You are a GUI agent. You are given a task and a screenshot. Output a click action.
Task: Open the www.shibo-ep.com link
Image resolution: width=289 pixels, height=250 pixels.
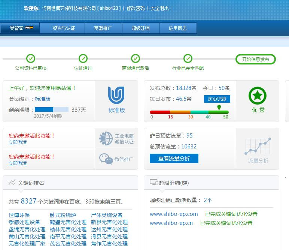[x=174, y=214]
